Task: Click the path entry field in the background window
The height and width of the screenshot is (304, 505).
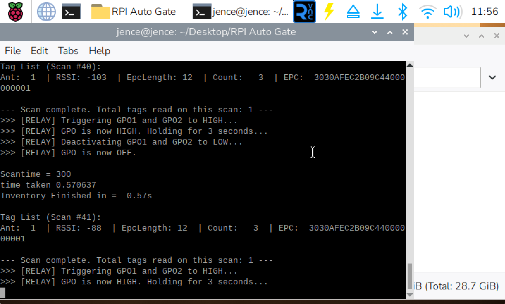Action: (x=447, y=78)
